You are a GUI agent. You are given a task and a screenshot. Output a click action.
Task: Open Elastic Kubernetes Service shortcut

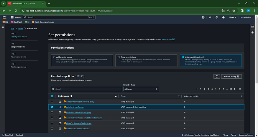tap(43, 22)
